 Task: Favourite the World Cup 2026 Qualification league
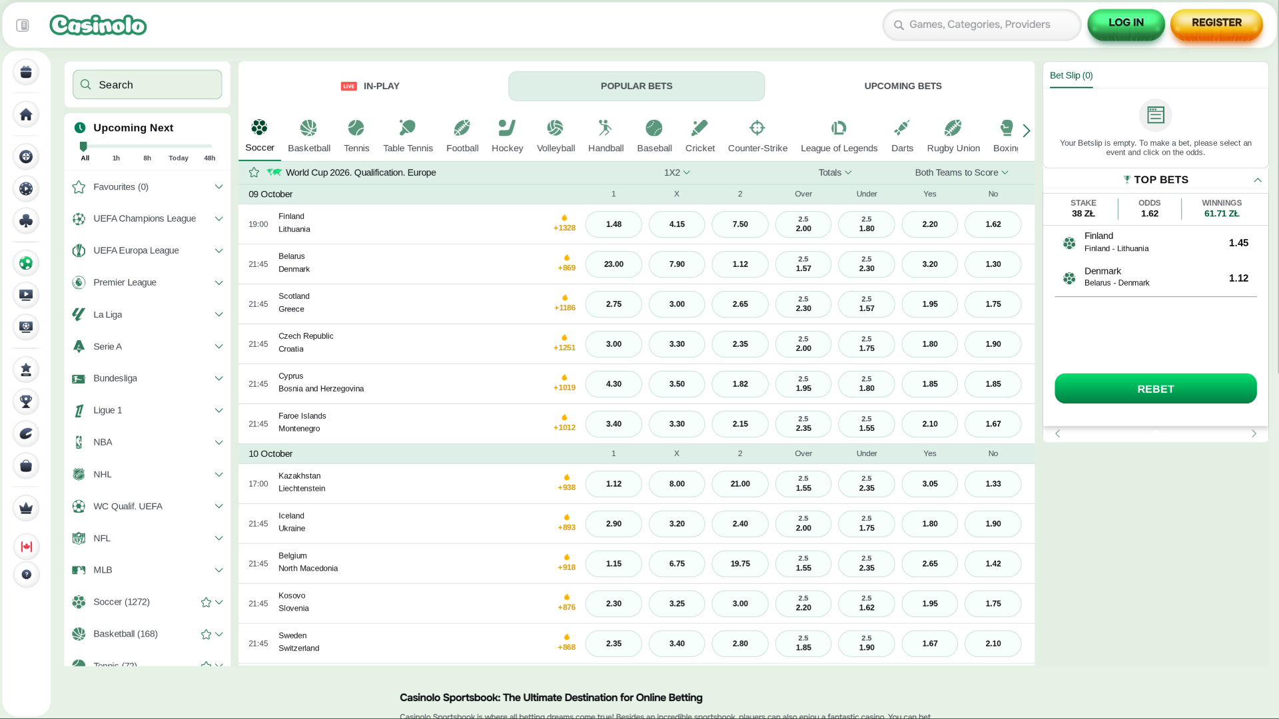[254, 172]
